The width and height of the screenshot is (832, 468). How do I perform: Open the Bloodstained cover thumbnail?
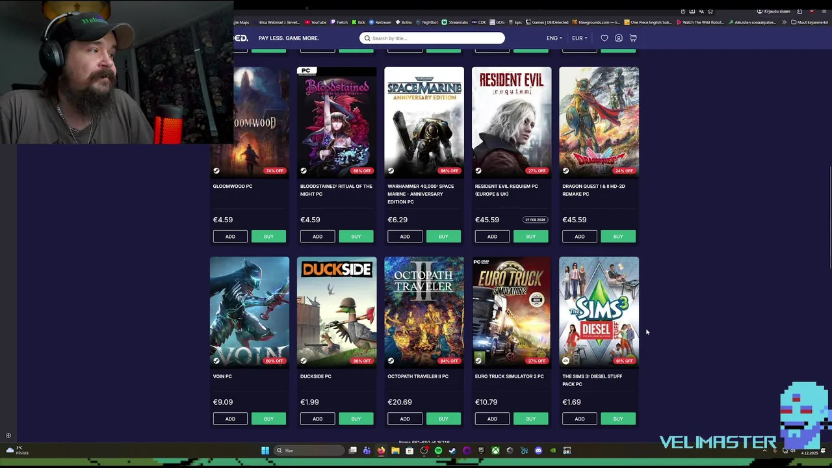337,122
